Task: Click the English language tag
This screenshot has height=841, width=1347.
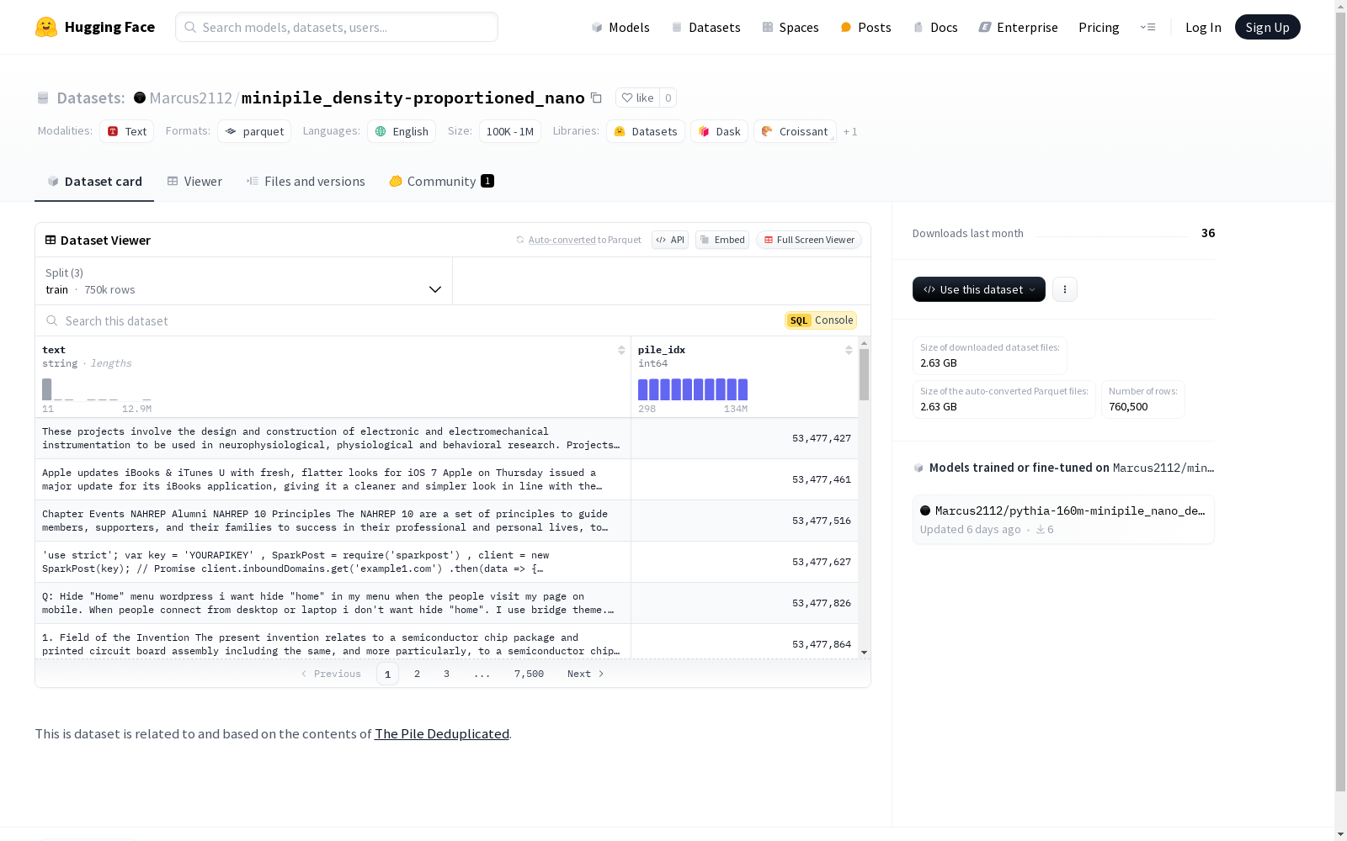Action: pos(402,131)
